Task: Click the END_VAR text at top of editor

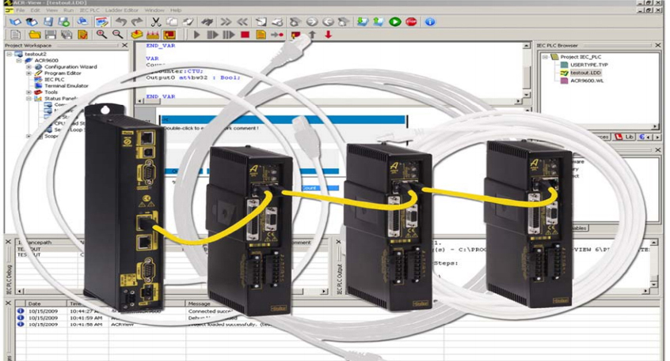Action: [161, 46]
